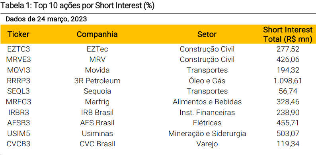Click the Ticker column header
The width and height of the screenshot is (316, 155).
click(18, 34)
